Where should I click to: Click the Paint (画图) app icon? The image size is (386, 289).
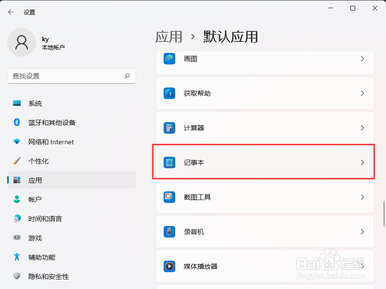[169, 59]
